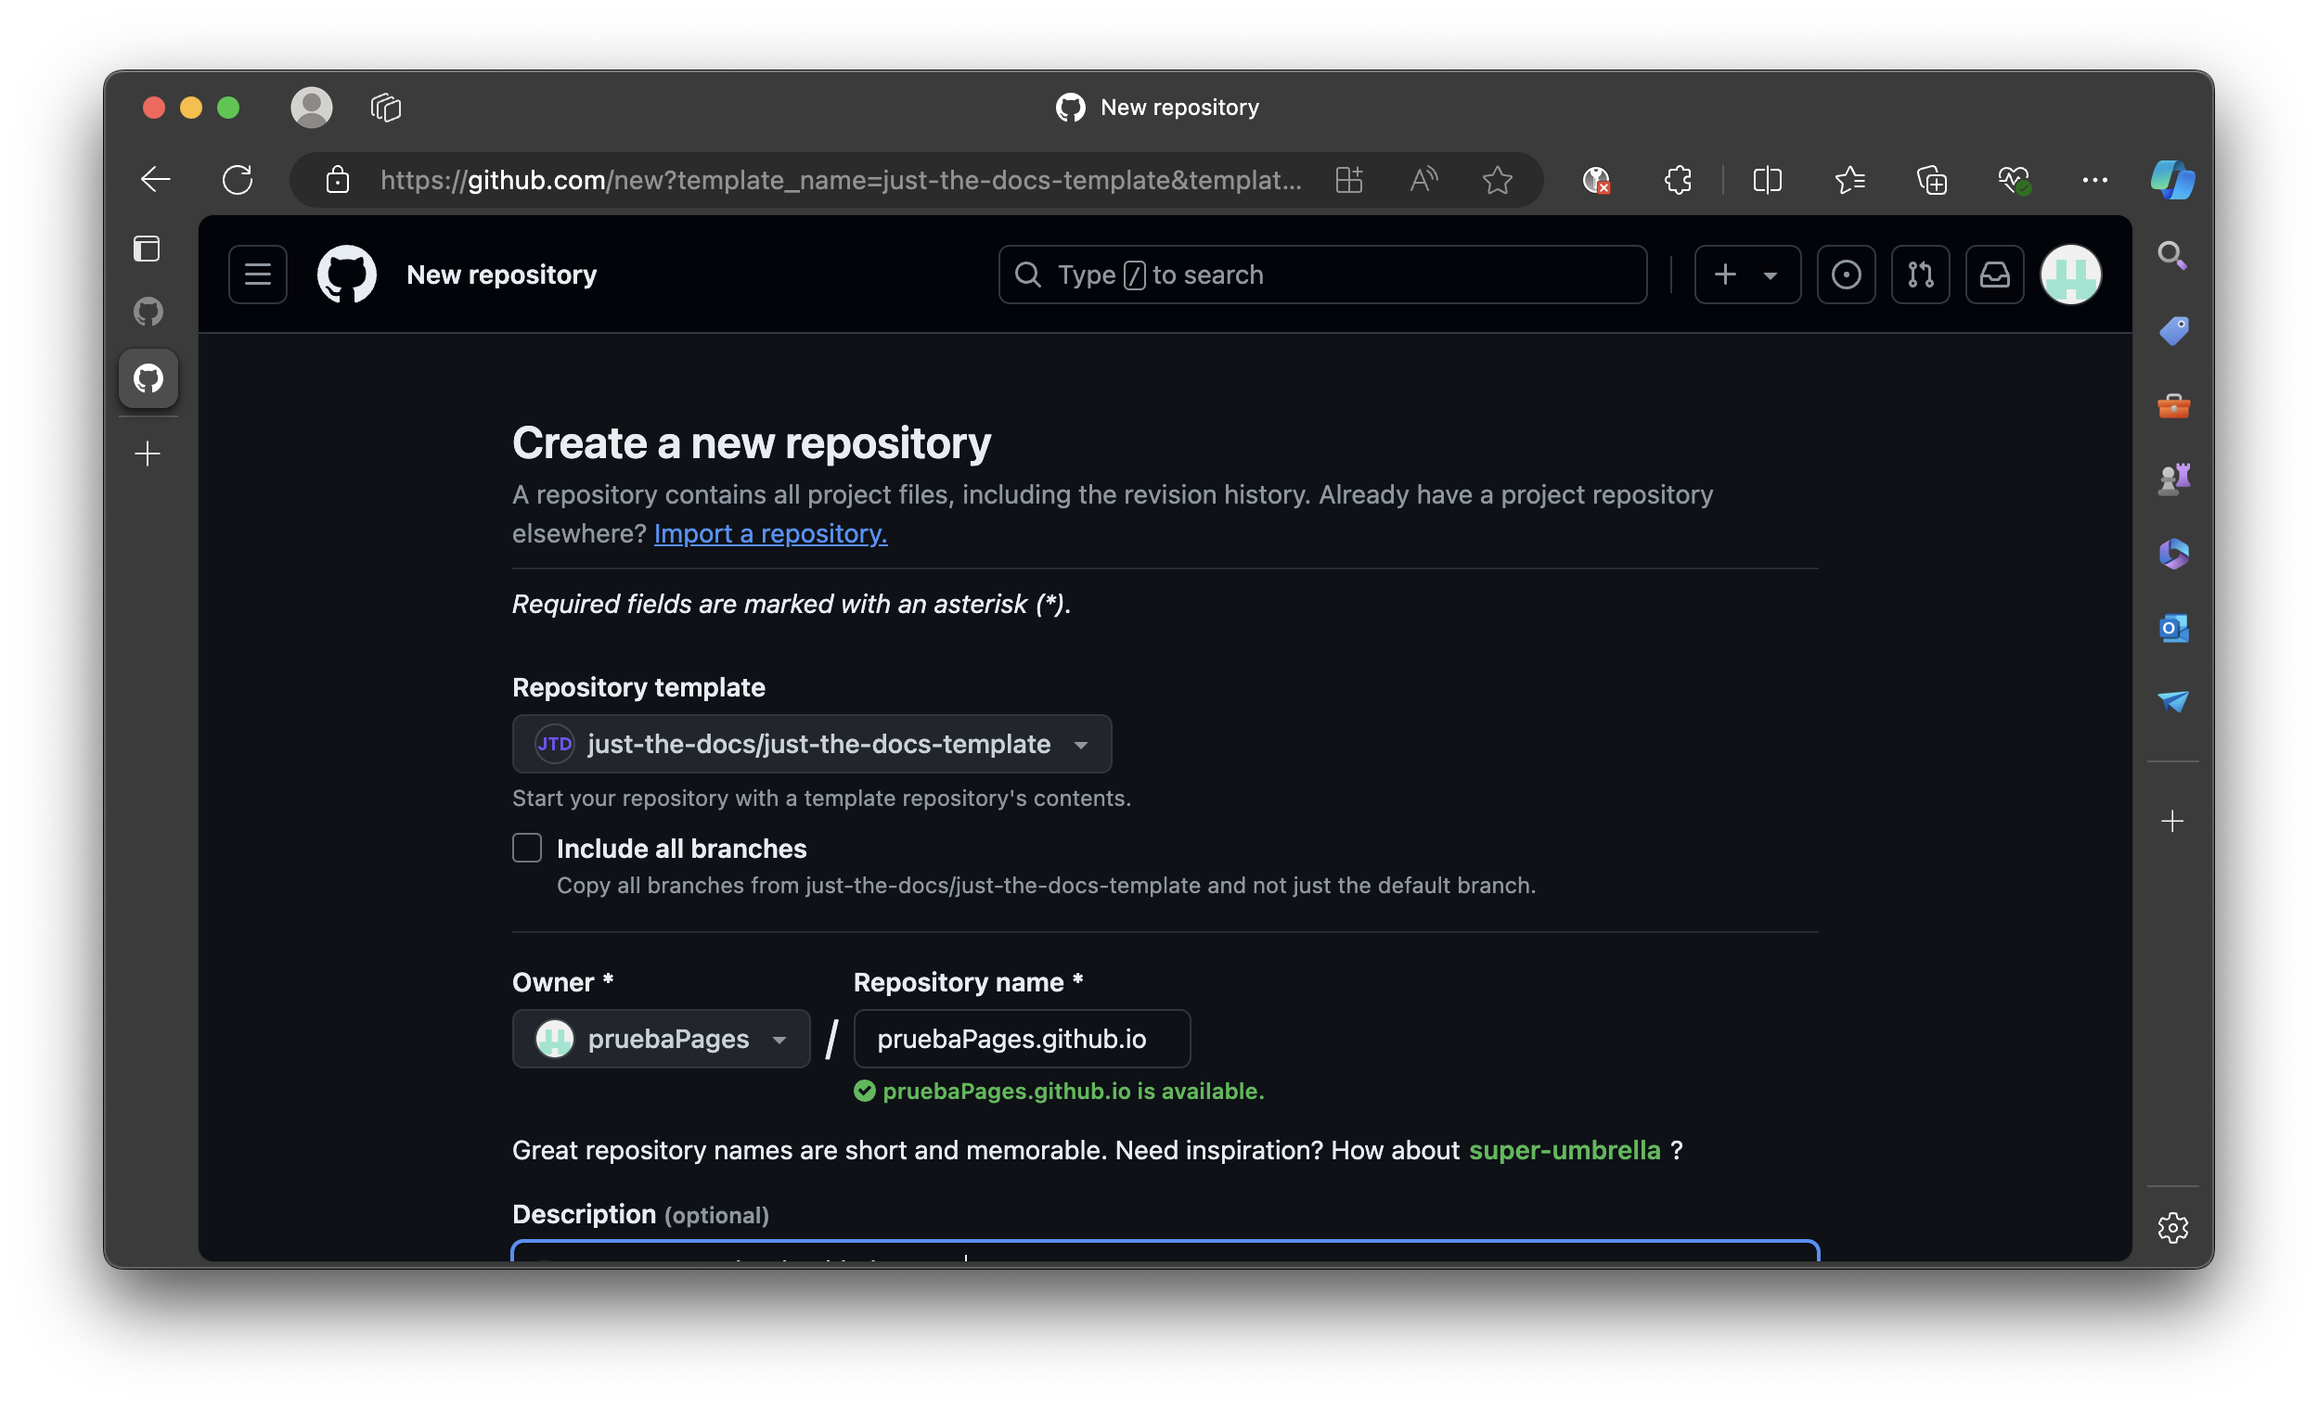Image resolution: width=2318 pixels, height=1406 pixels.
Task: Use the super-umbrella name suggestion
Action: click(x=1564, y=1150)
